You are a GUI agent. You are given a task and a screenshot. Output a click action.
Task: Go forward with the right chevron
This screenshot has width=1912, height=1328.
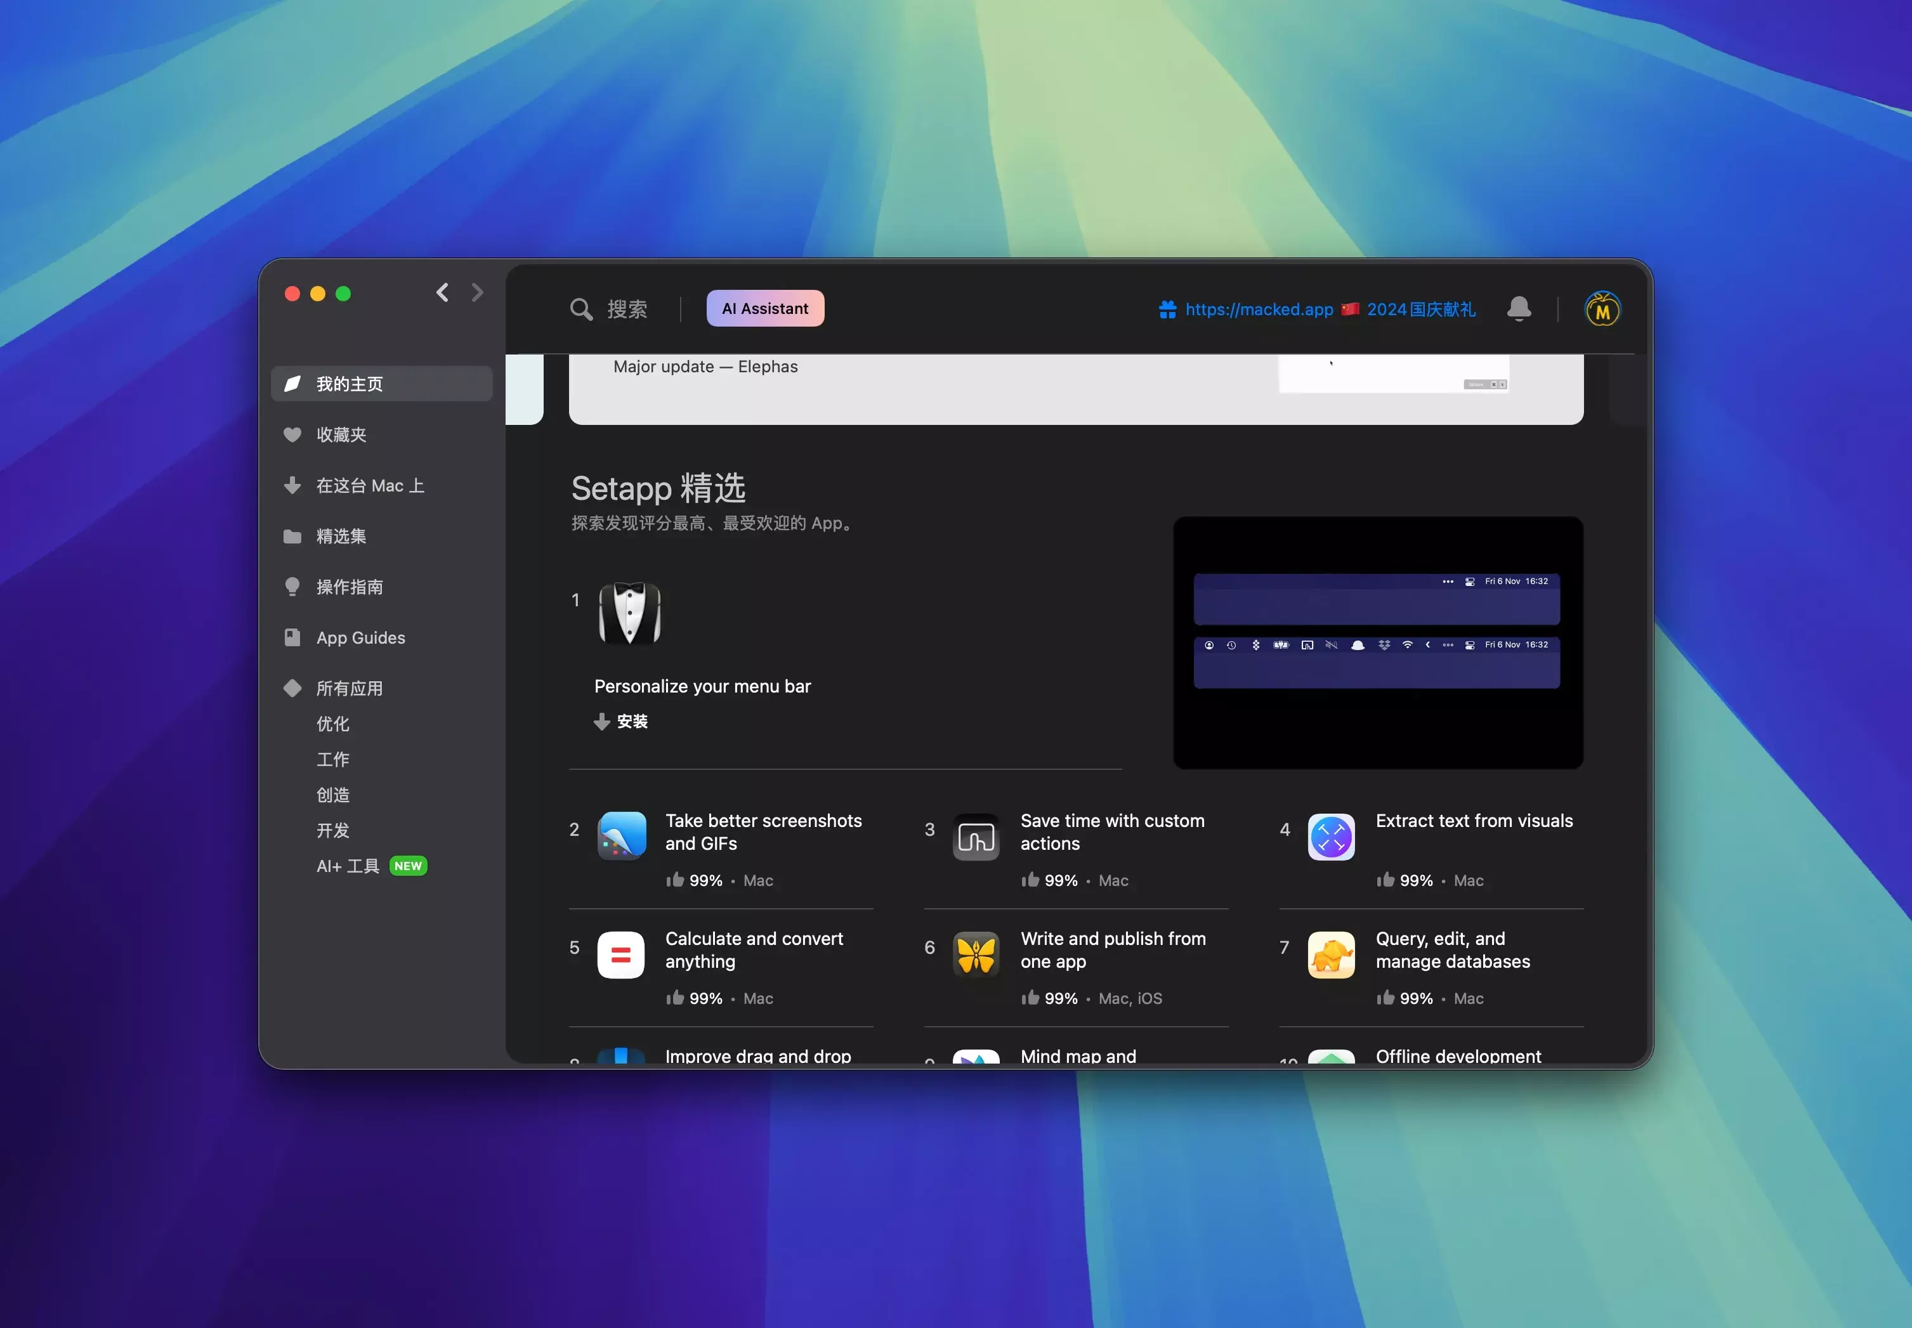coord(477,293)
